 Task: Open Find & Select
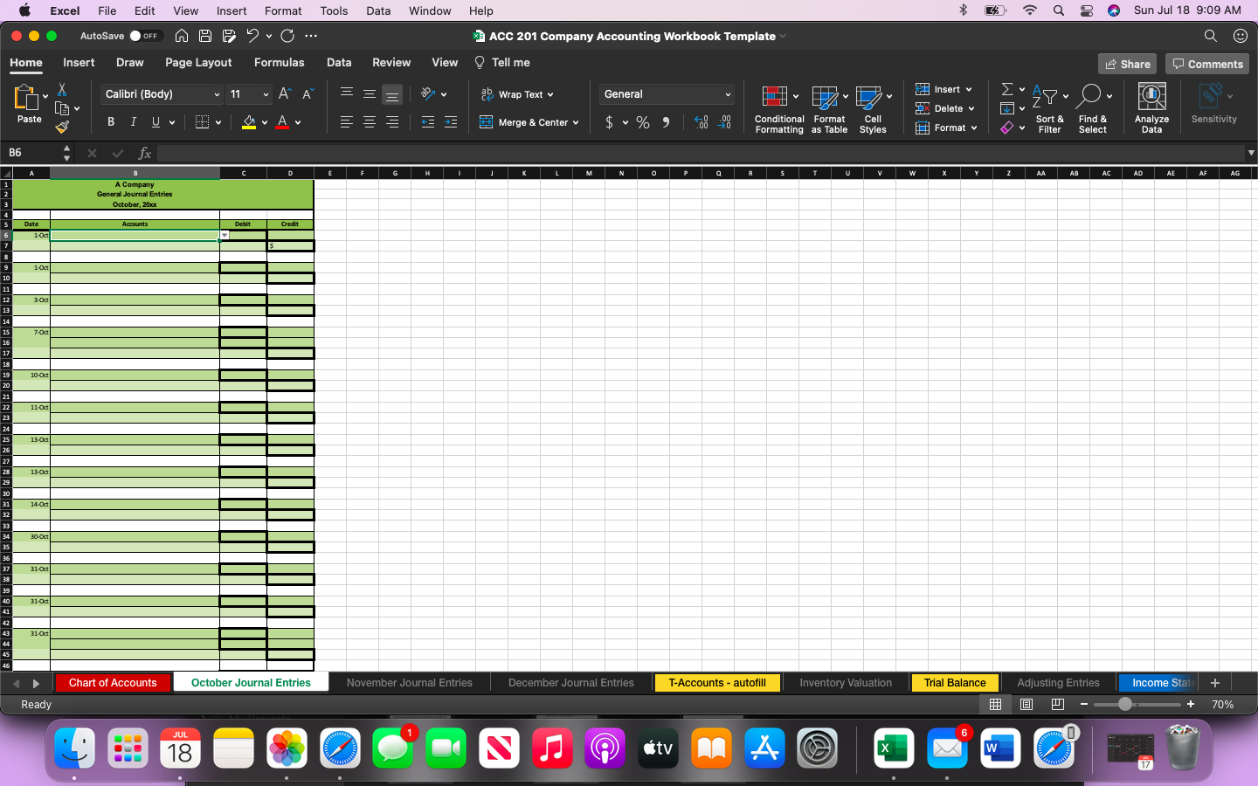pyautogui.click(x=1093, y=109)
